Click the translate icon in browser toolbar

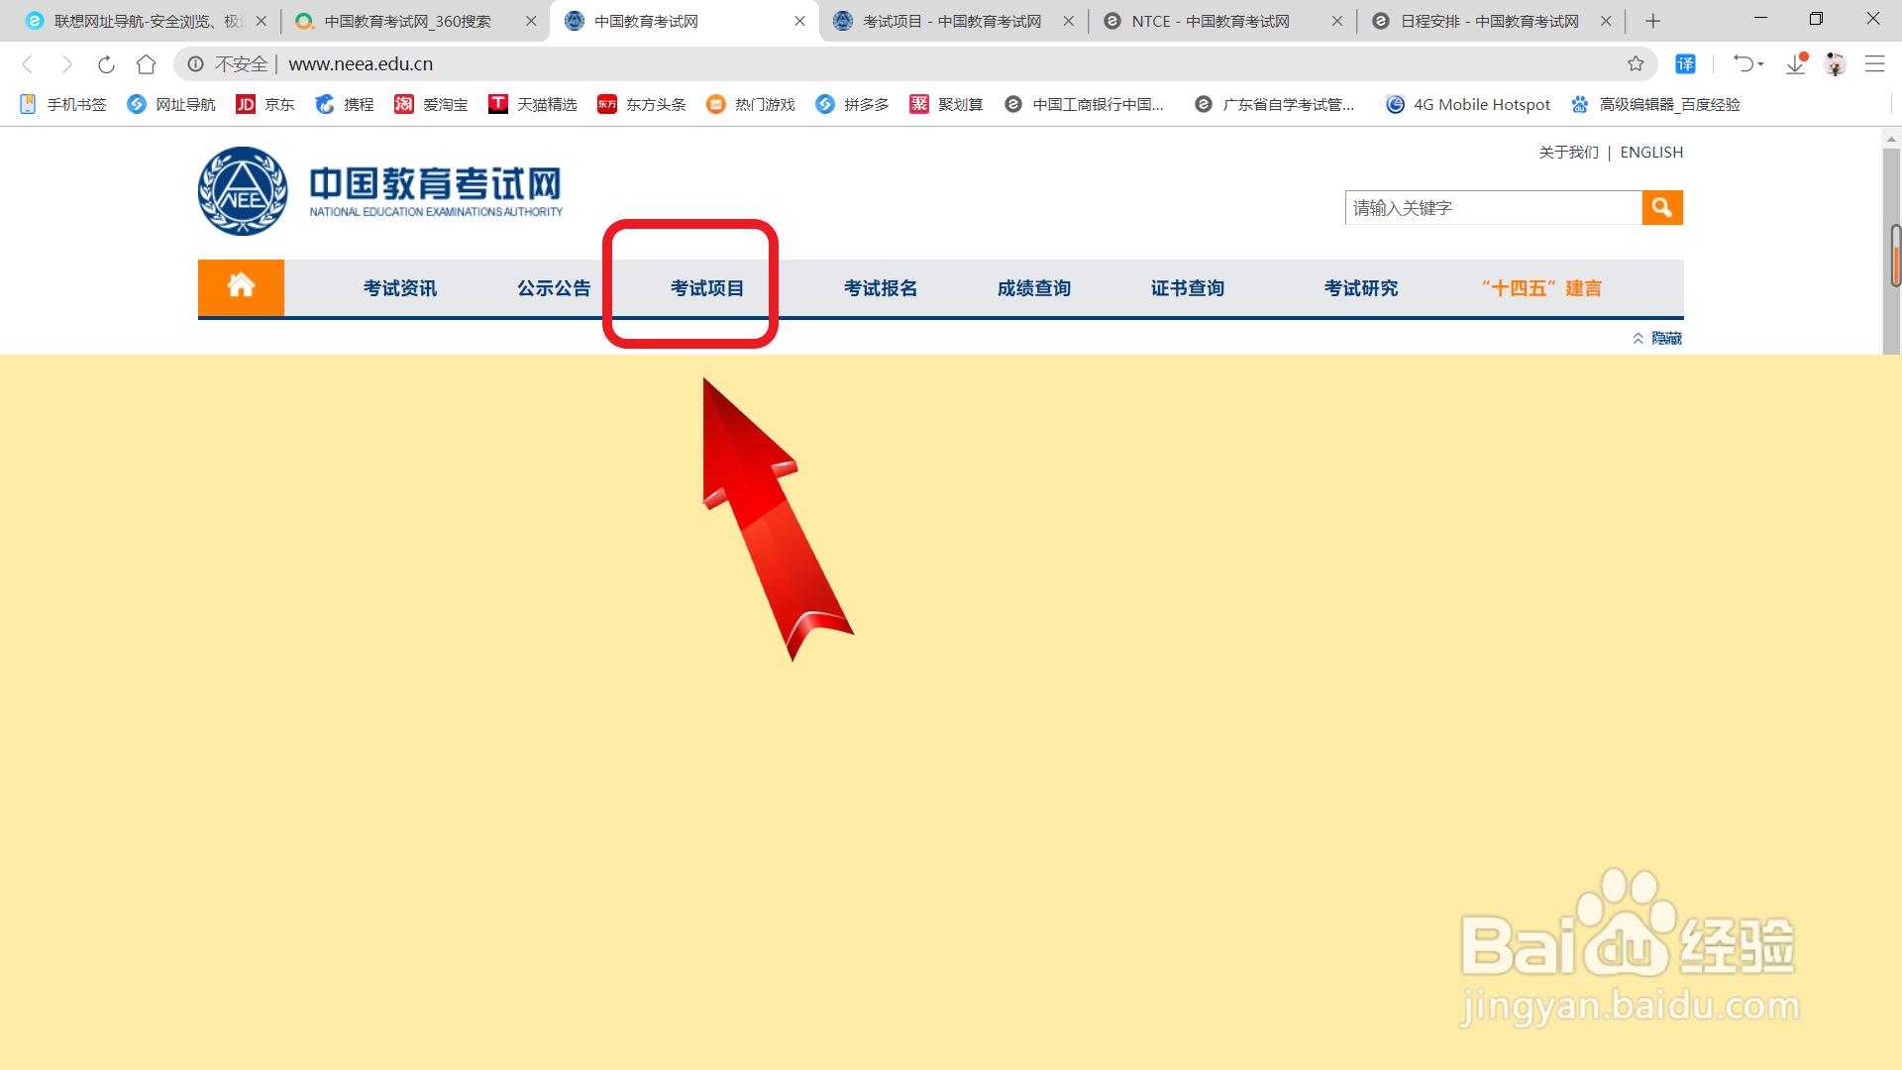pyautogui.click(x=1686, y=63)
